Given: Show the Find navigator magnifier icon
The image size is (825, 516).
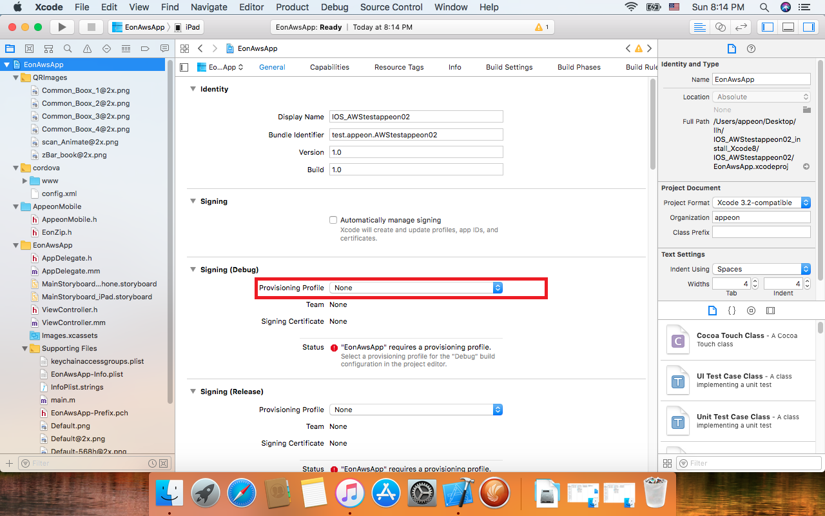Looking at the screenshot, I should pos(68,49).
